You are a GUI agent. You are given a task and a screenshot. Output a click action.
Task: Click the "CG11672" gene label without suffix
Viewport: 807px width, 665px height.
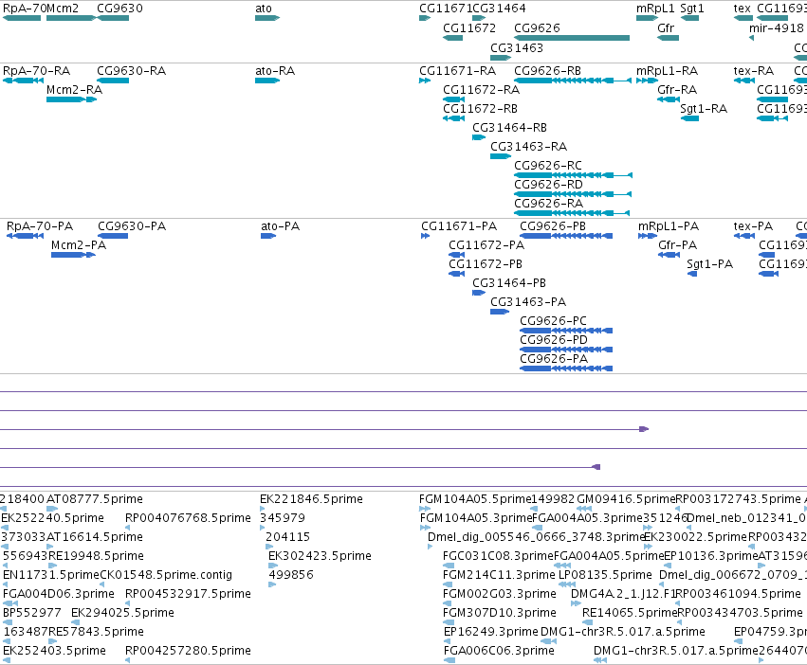469,27
